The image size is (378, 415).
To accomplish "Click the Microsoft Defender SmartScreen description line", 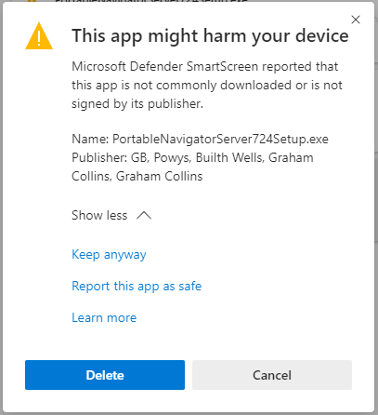I will point(204,66).
